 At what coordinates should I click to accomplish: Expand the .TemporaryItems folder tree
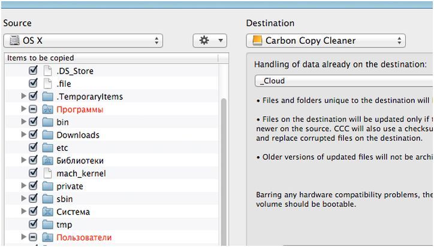coord(24,97)
